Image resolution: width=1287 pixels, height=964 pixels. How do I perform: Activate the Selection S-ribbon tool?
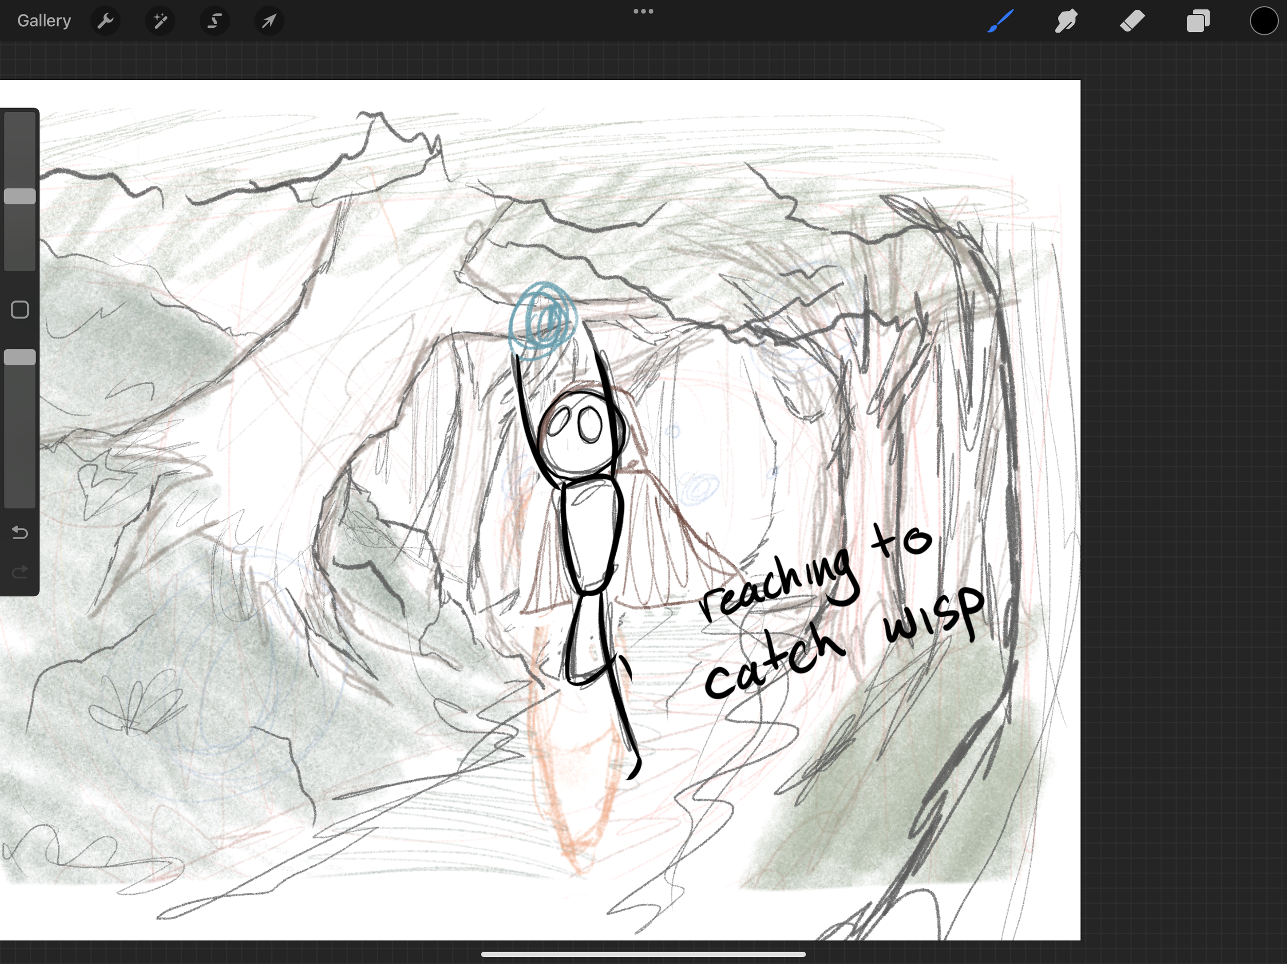click(x=215, y=22)
